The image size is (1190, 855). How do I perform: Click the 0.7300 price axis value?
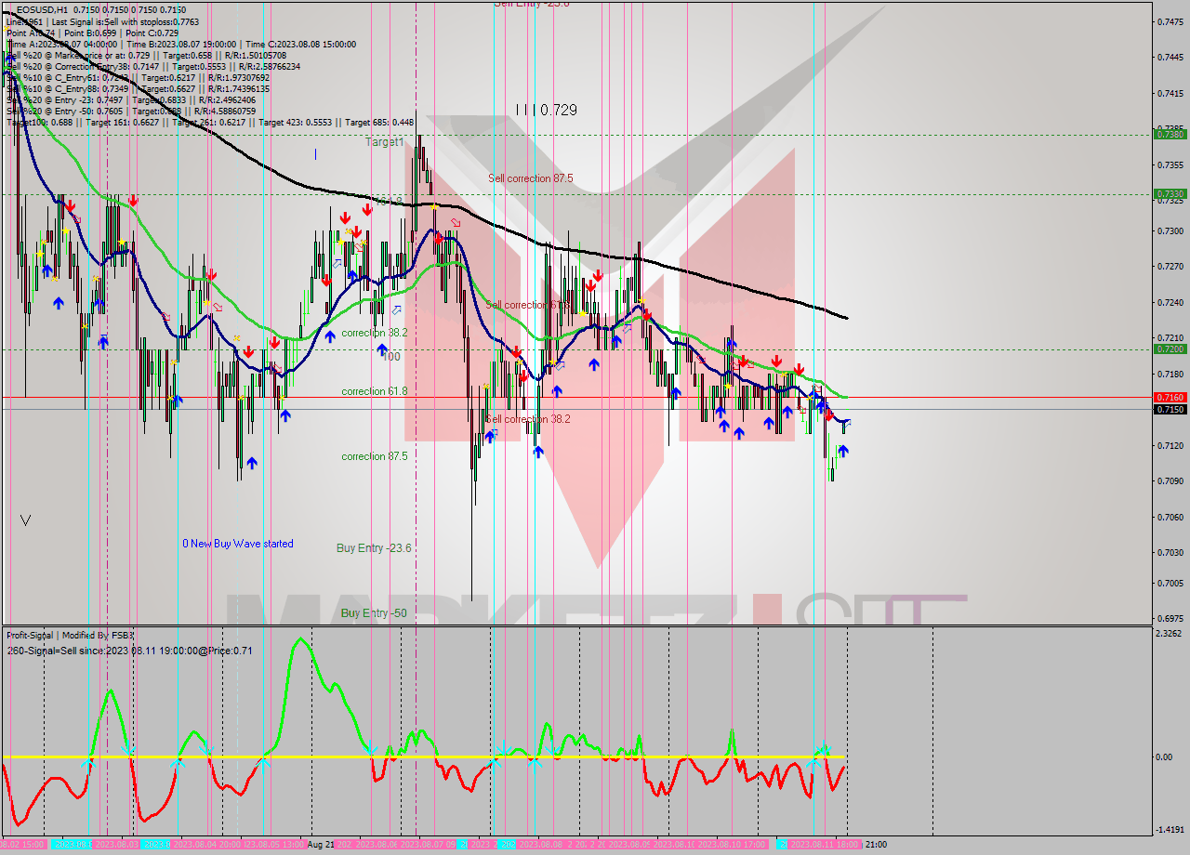1171,230
